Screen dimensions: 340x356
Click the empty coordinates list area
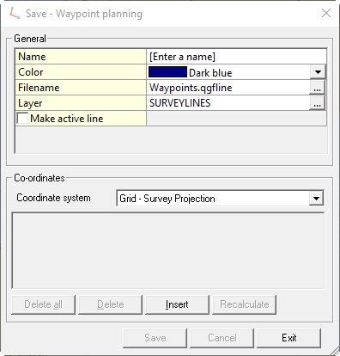168,250
